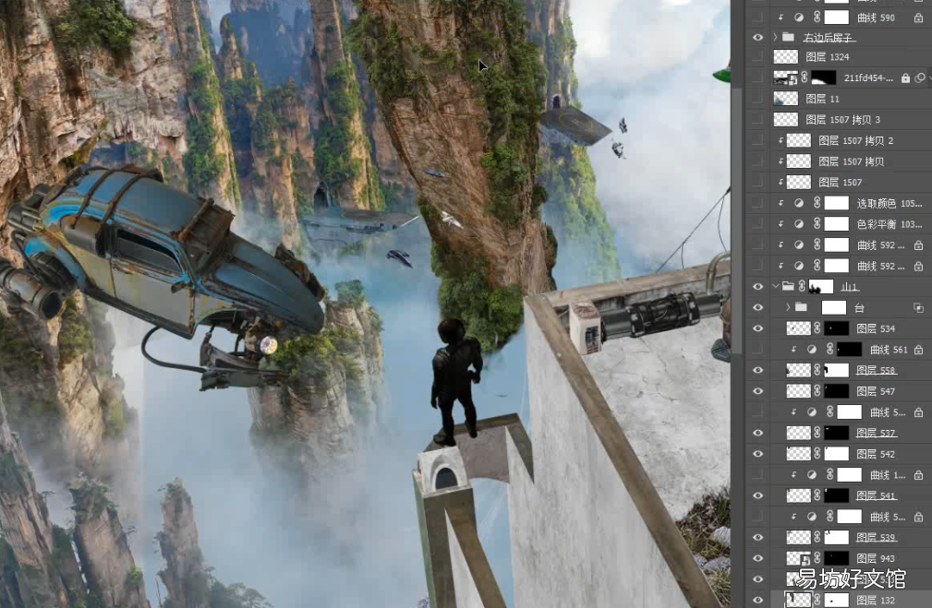
Task: Click the blend indicator icon on 台 group
Action: 918,307
